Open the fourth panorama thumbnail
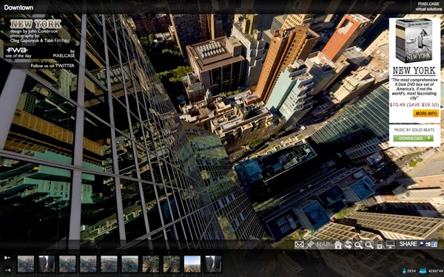Viewport: 444px width, 277px height. point(88,264)
